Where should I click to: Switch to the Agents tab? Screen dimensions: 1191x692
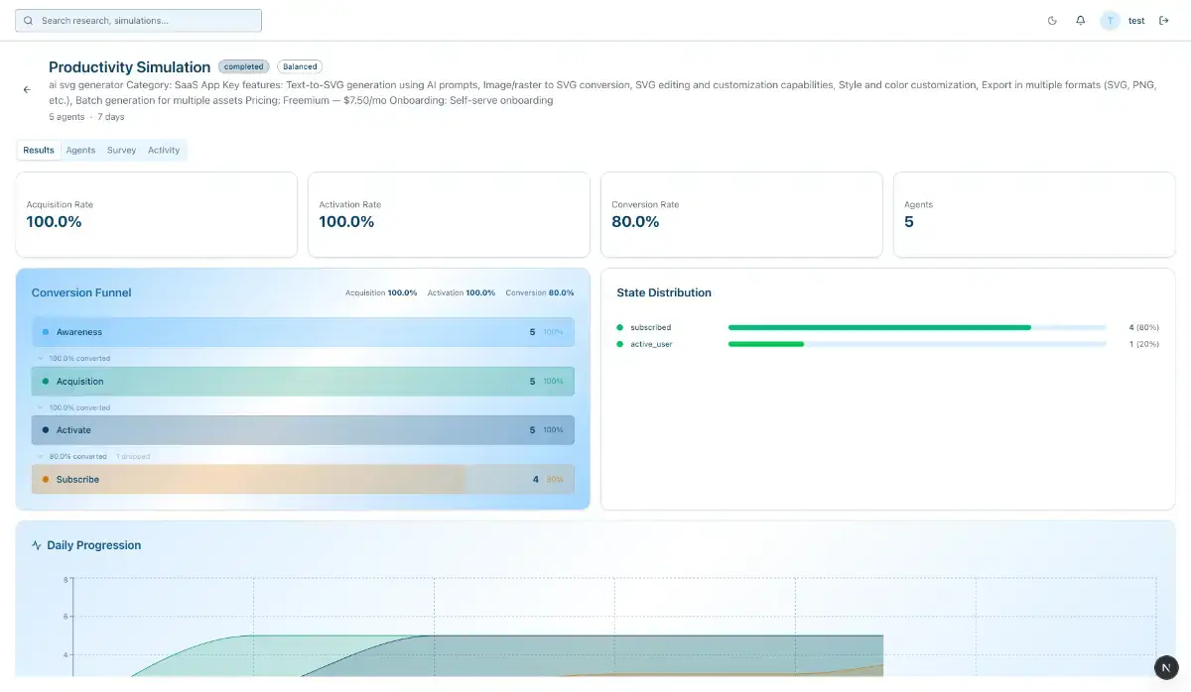tap(80, 151)
